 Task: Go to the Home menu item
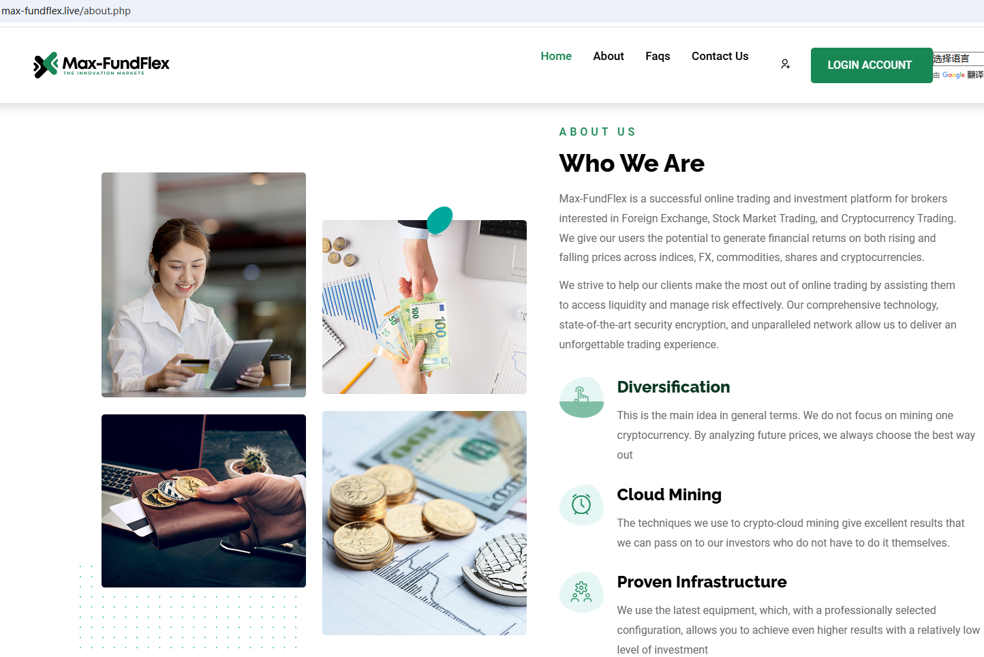tap(556, 56)
